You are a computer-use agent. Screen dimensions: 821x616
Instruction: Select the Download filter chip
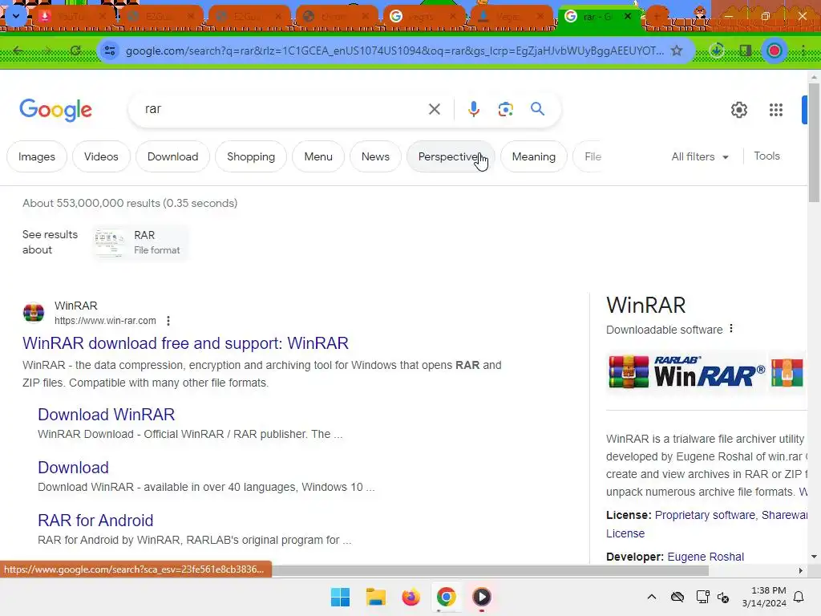tap(173, 156)
